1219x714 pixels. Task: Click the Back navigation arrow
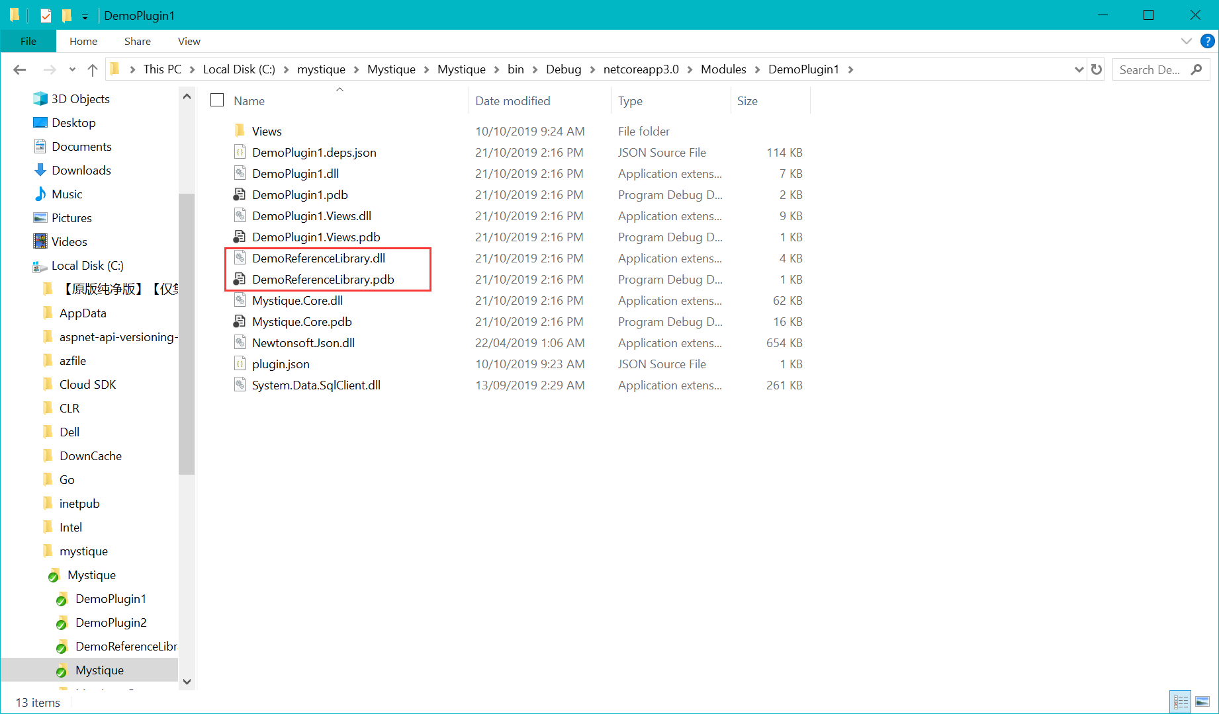[x=20, y=69]
